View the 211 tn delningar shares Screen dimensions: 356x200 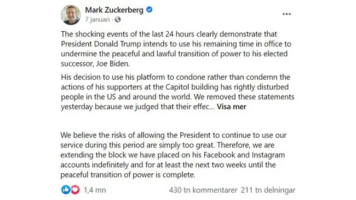(268, 190)
